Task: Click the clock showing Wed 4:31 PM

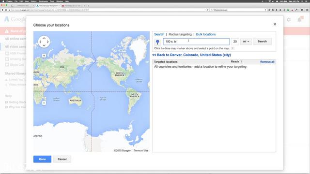Action: pos(294,1)
